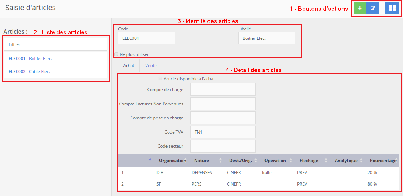
Task: Switch to the Vente tab
Action: pos(151,66)
